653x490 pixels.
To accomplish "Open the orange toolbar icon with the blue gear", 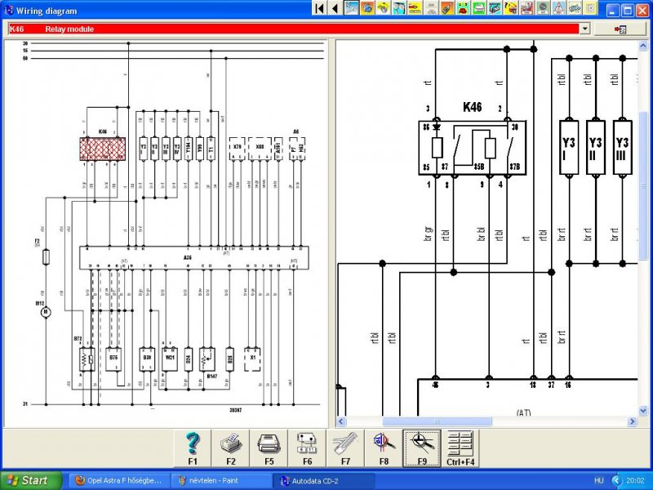I will click(366, 8).
